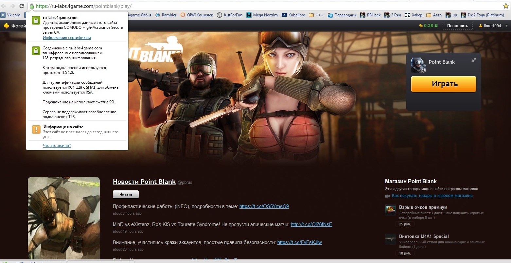511x263 pixels.
Task: Select the Винтовка M4A1 Special shop item
Action: pyautogui.click(x=424, y=236)
